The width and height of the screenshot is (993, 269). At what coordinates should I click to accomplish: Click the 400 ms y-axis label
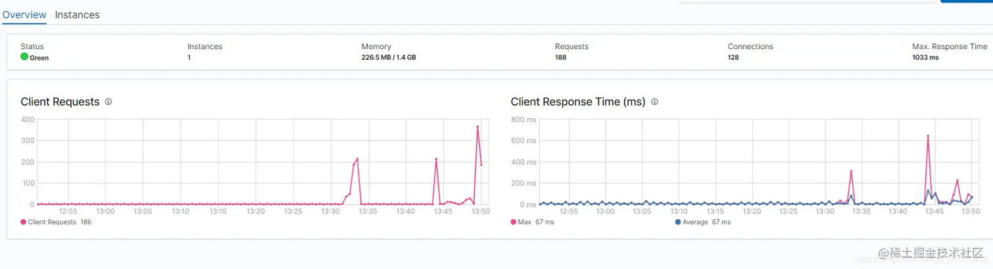point(524,162)
